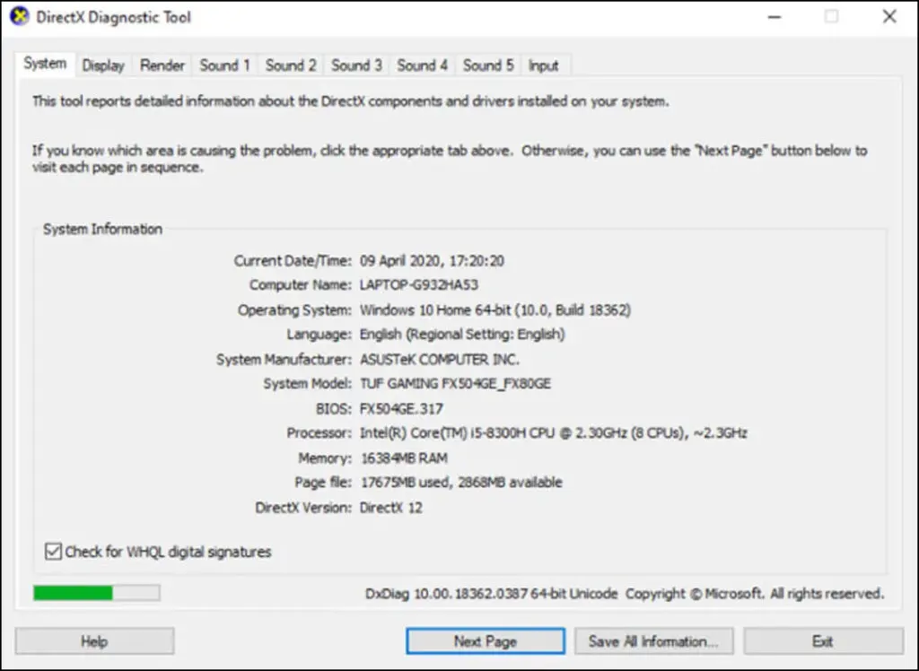Viewport: 919px width, 671px height.
Task: Open the Render tab
Action: 162,65
